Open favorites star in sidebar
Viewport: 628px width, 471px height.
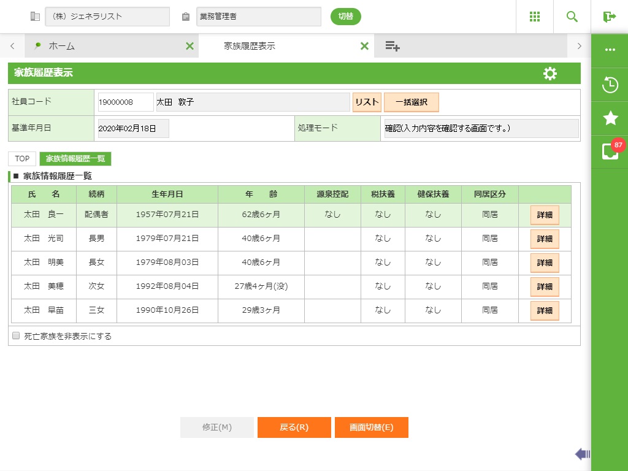(x=610, y=118)
